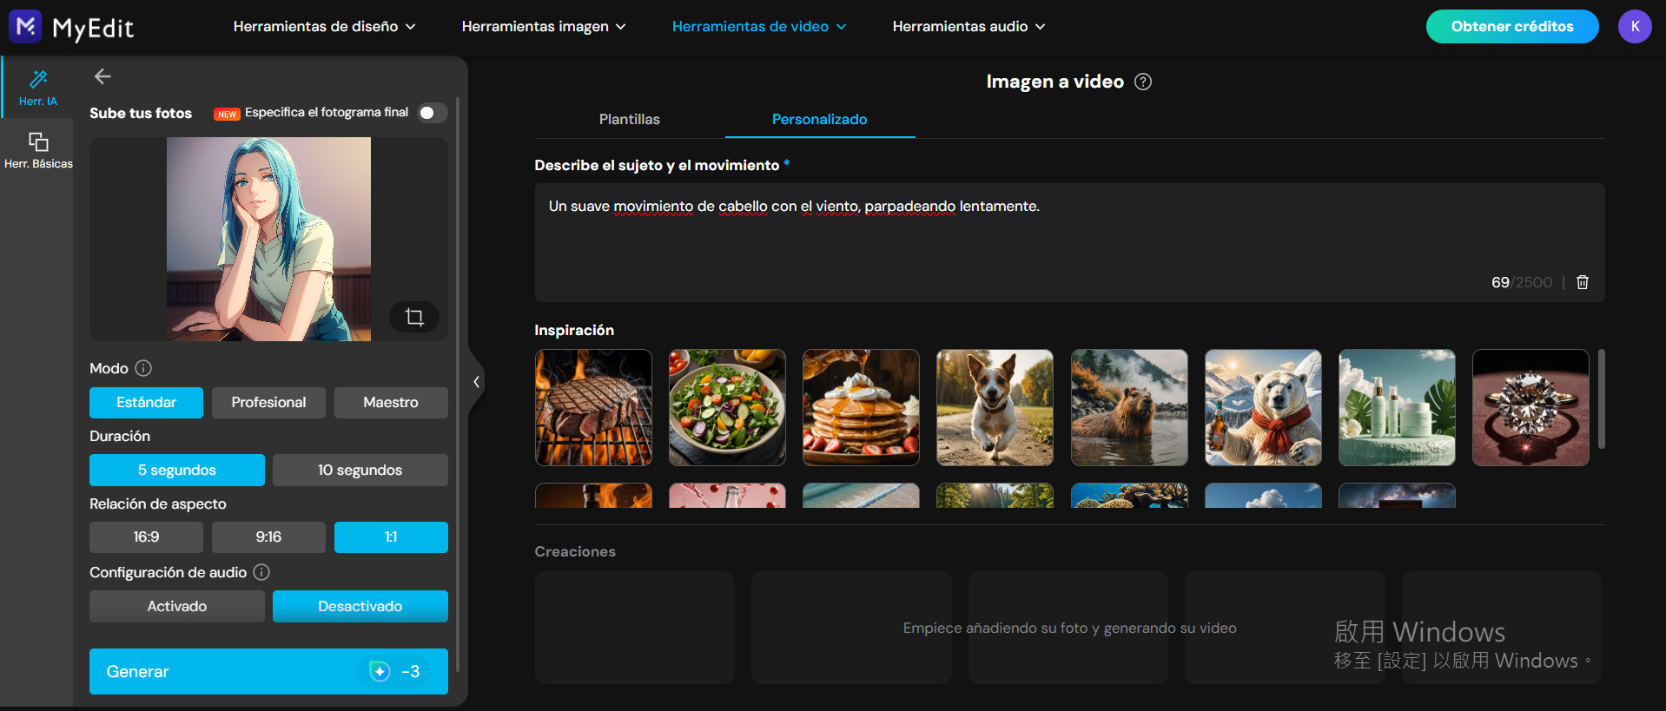
Task: Select salad bowl inspiration thumbnail
Action: point(727,407)
